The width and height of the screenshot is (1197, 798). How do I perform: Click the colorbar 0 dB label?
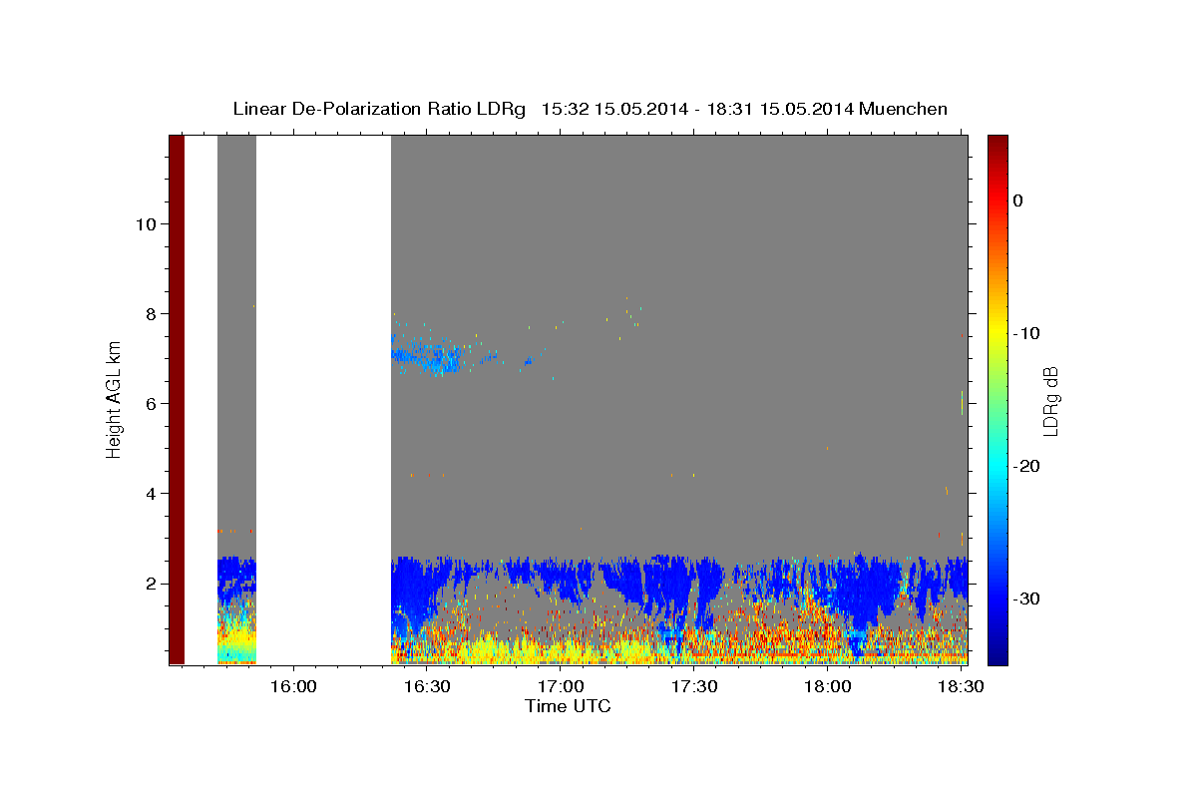tap(1017, 200)
